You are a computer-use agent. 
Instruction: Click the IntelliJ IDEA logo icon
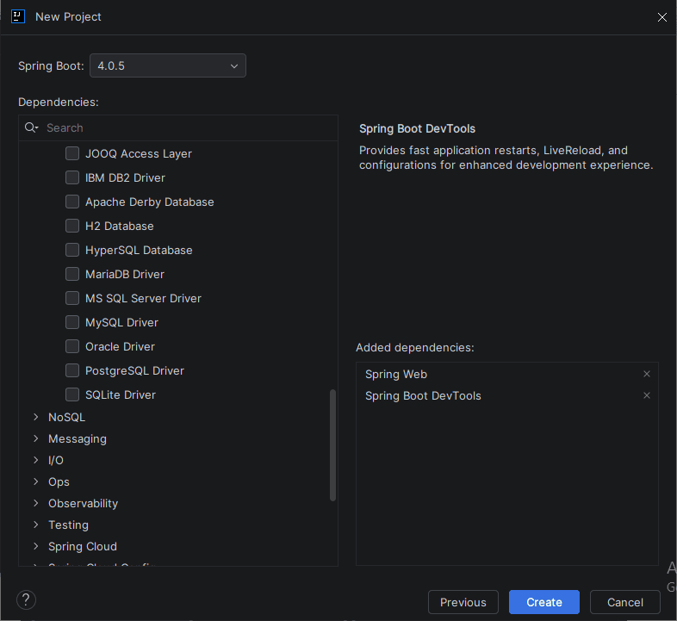click(18, 17)
